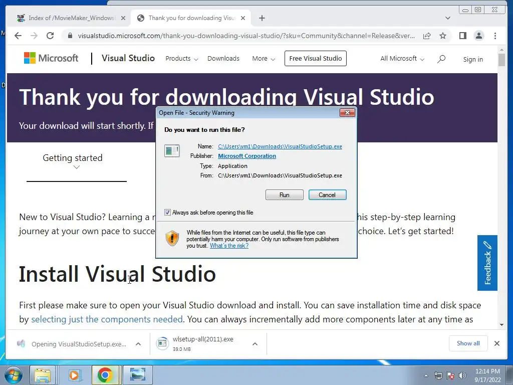Image resolution: width=513 pixels, height=385 pixels.
Task: Click the network tray icon
Action: 438,376
